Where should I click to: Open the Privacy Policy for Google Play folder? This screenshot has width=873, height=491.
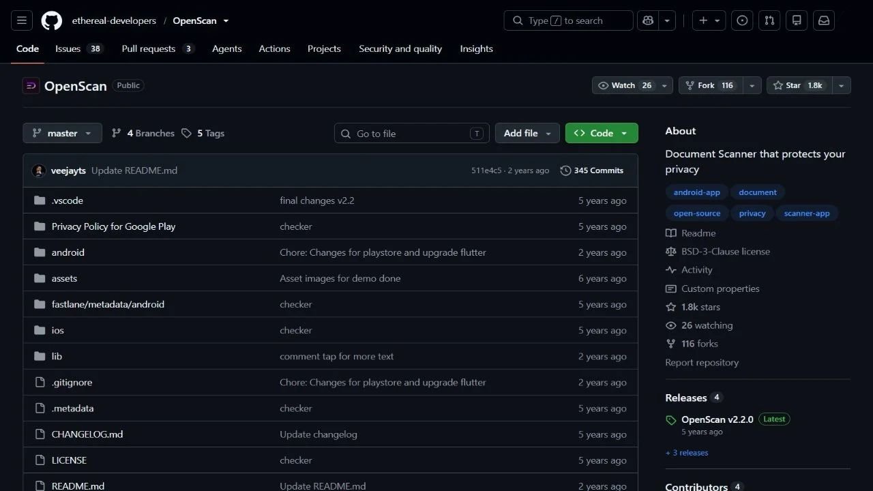(113, 226)
